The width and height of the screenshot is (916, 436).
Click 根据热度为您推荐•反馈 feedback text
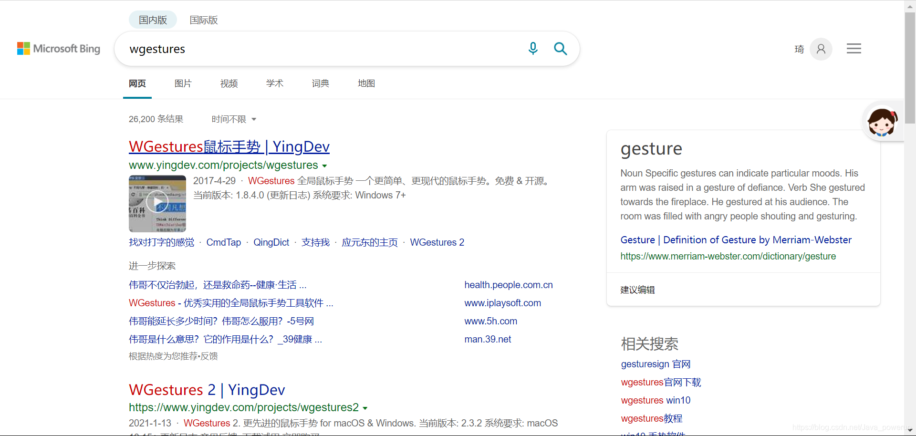pos(173,356)
